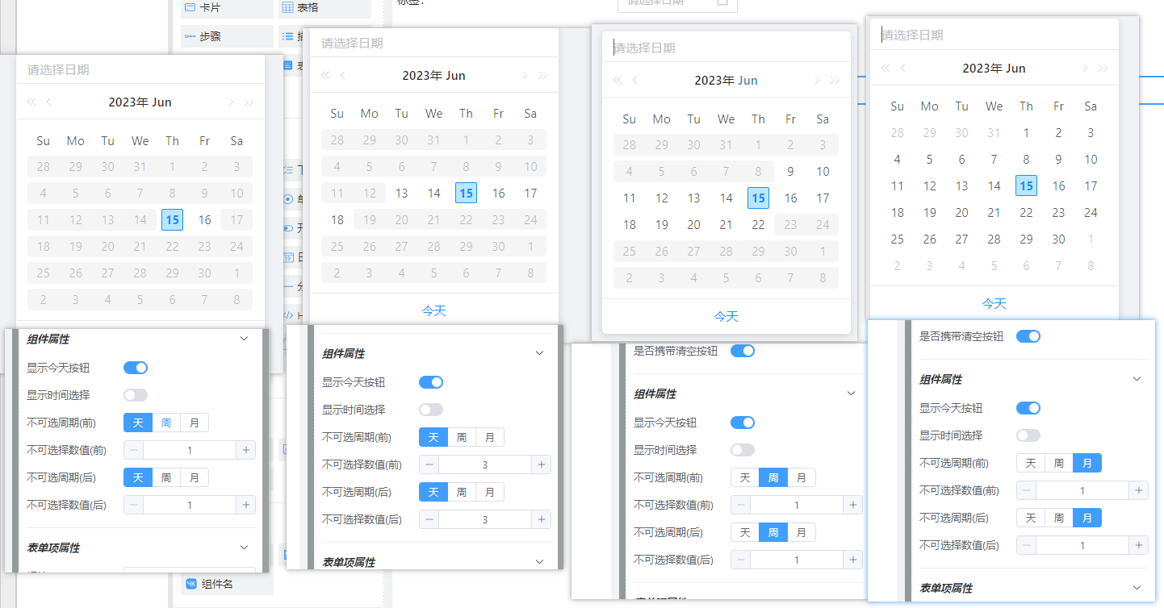Click 今天 under the calendar enabling 9 through 22
This screenshot has height=608, width=1164.
(x=726, y=316)
